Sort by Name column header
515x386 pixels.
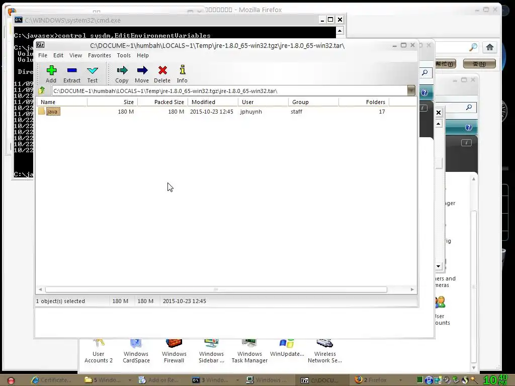point(61,102)
